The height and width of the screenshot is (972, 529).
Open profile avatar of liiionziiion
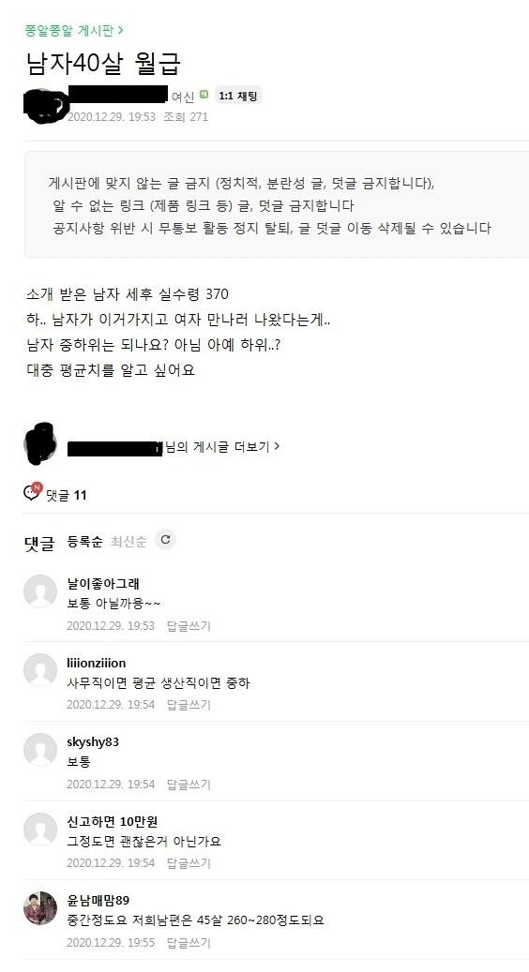click(40, 670)
